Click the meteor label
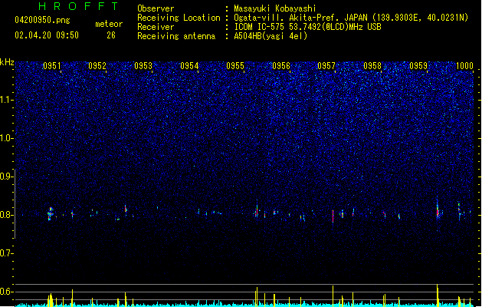The image size is (482, 307). (x=109, y=24)
